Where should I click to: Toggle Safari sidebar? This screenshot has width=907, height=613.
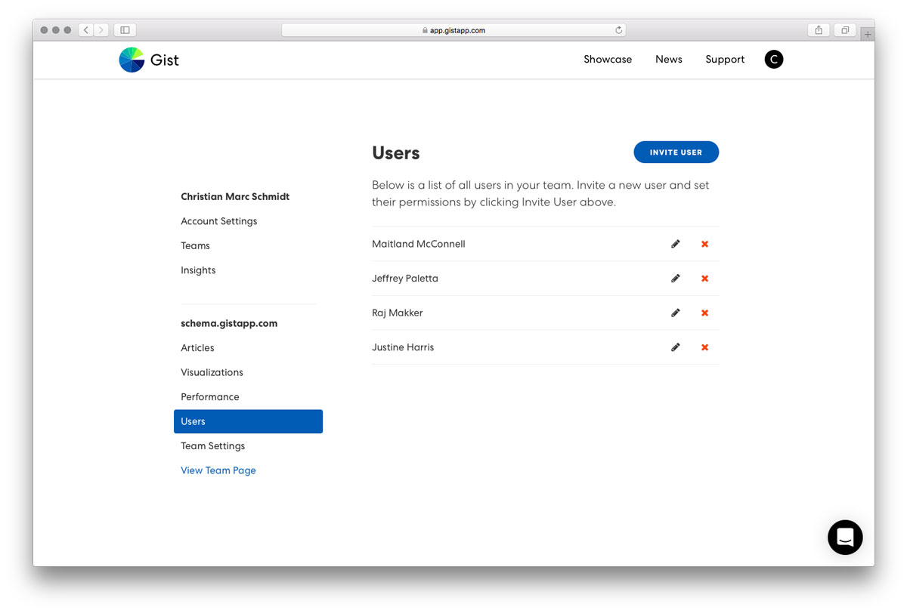125,30
